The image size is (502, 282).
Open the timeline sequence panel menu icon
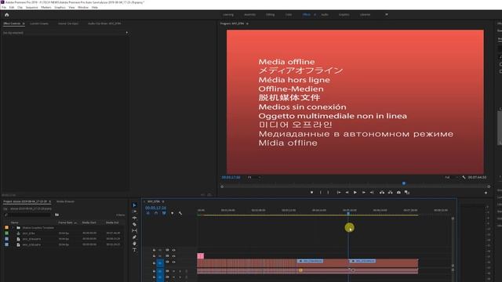coord(163,202)
